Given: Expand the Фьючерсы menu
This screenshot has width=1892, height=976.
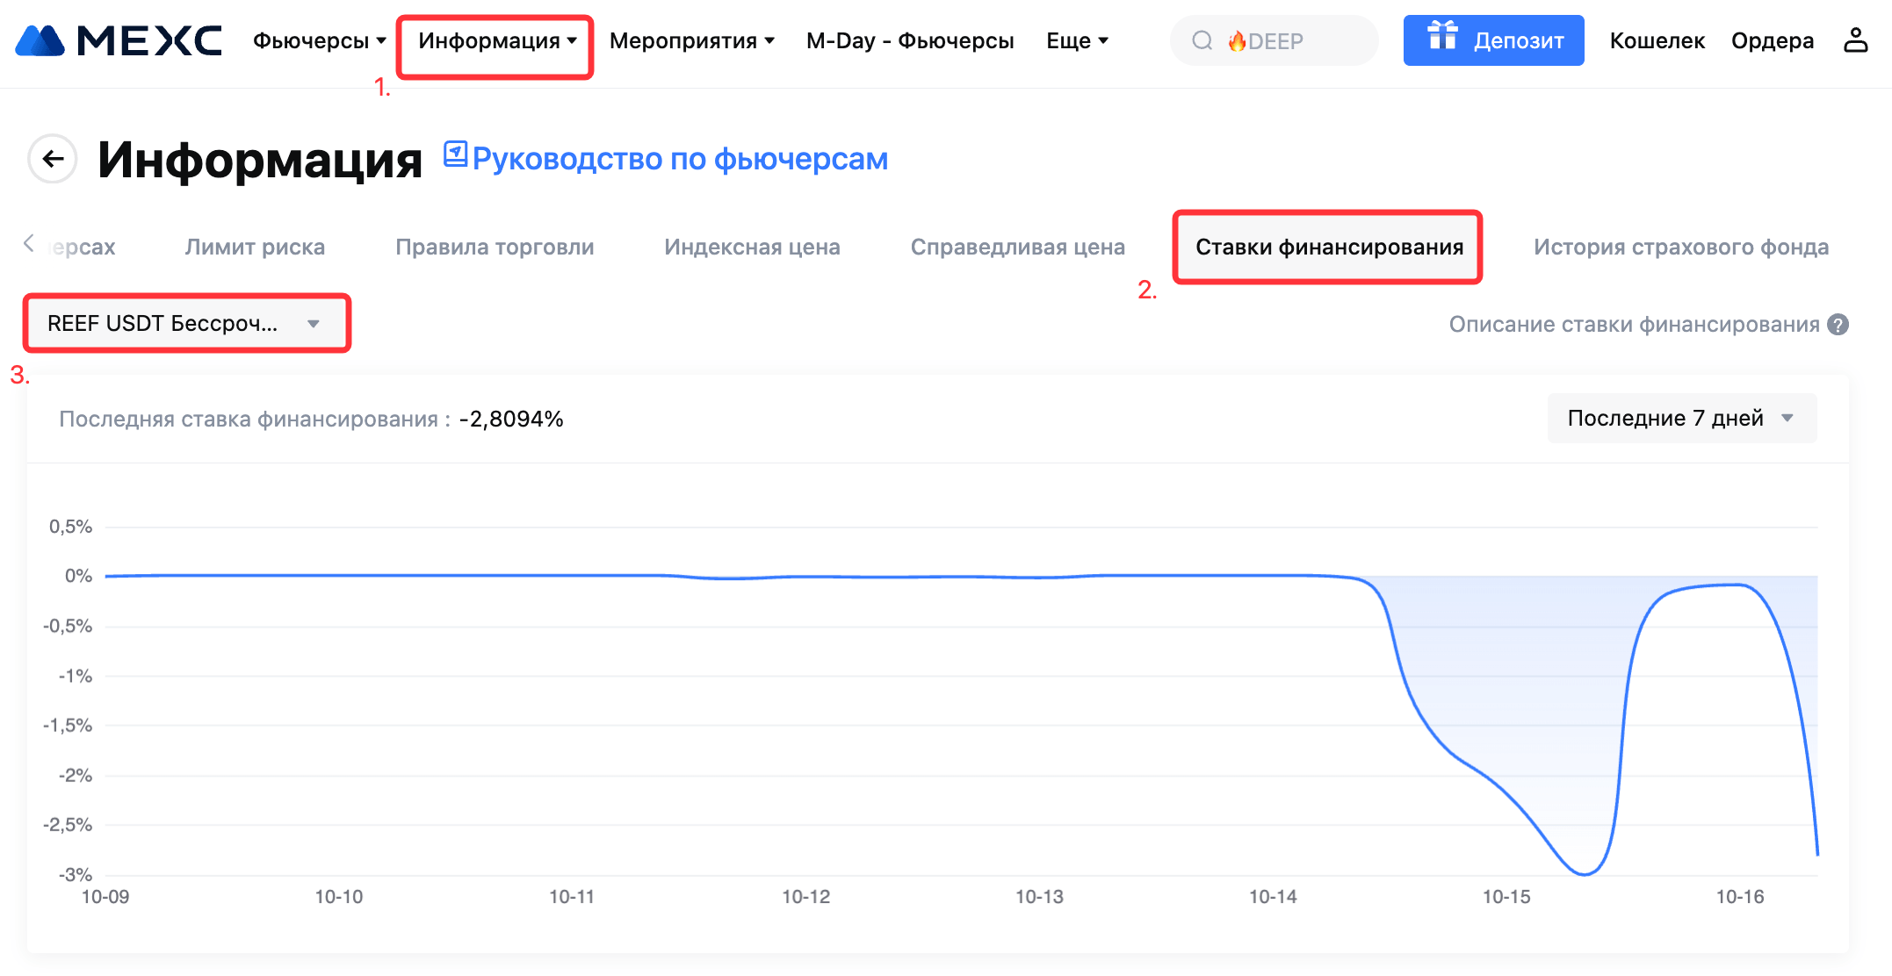Looking at the screenshot, I should click(x=319, y=41).
